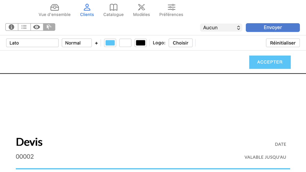Open the Lato font selector

tap(32, 43)
